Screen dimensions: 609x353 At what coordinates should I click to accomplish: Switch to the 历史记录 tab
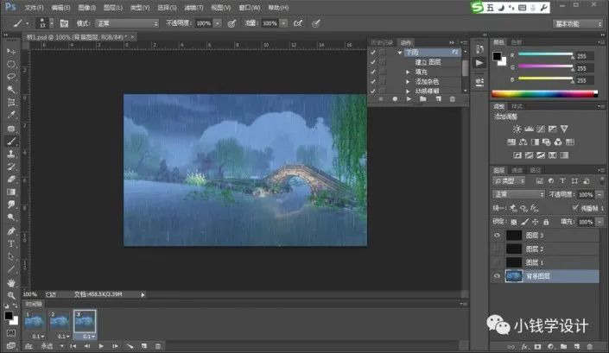[382, 42]
